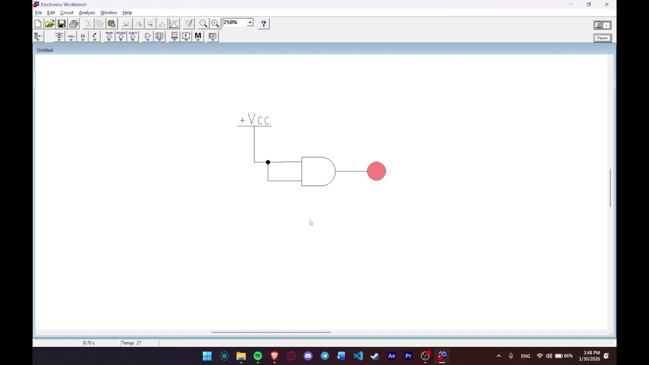Screen dimensions: 649x365
Task: Click the ENG language indicator
Action: pyautogui.click(x=525, y=356)
